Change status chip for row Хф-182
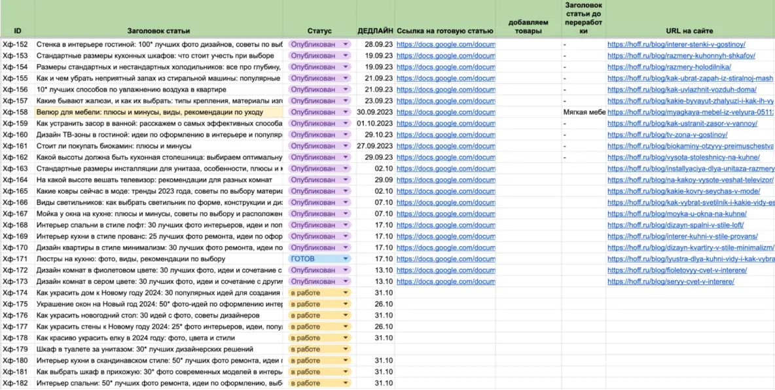 319,383
